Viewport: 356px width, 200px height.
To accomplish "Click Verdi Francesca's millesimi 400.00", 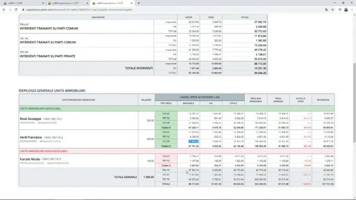I will pos(150,139).
